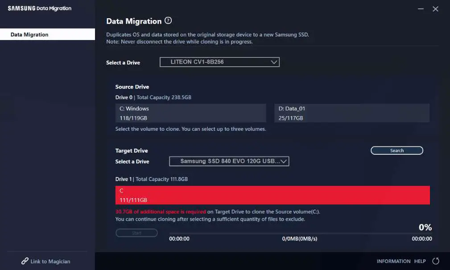This screenshot has height=270, width=450.
Task: Select the Data Migration sidebar tab
Action: [47, 34]
